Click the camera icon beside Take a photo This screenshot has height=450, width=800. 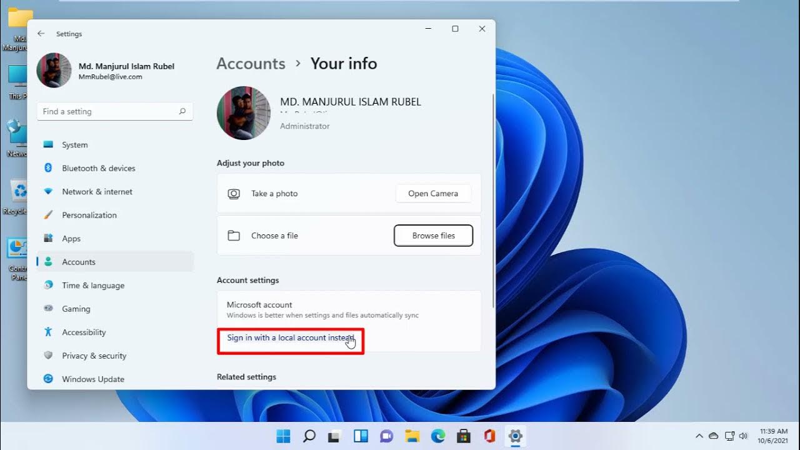(234, 194)
